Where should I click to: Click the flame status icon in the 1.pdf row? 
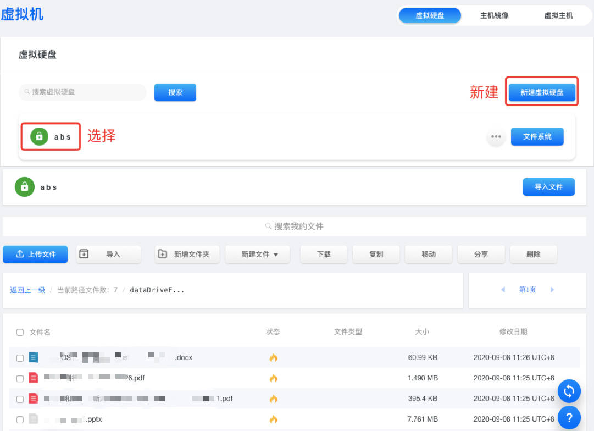pyautogui.click(x=273, y=399)
